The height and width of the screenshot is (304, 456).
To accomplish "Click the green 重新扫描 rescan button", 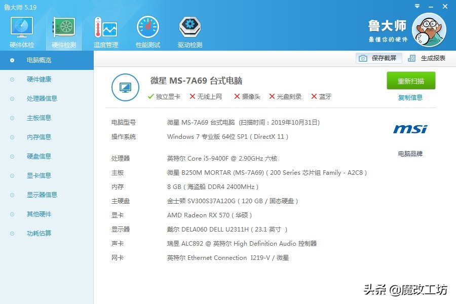I will [x=410, y=81].
